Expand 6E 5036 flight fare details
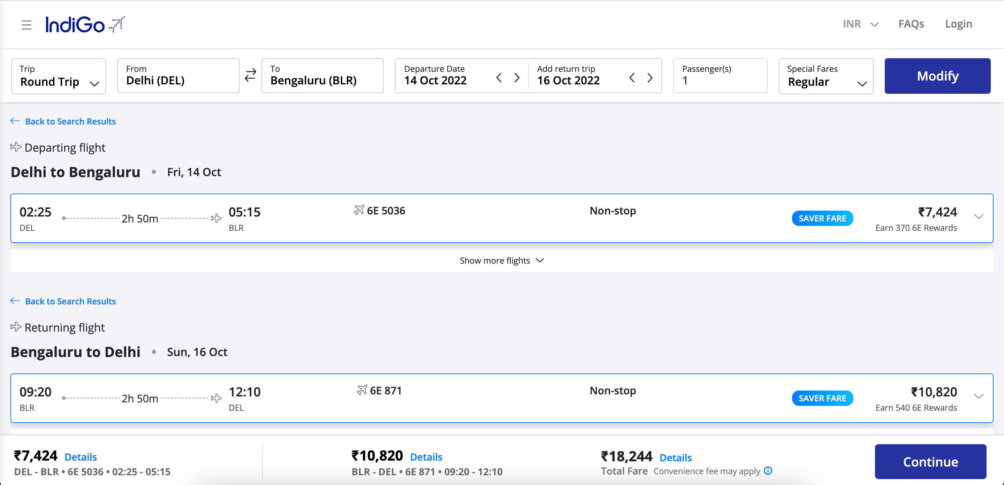 click(978, 217)
